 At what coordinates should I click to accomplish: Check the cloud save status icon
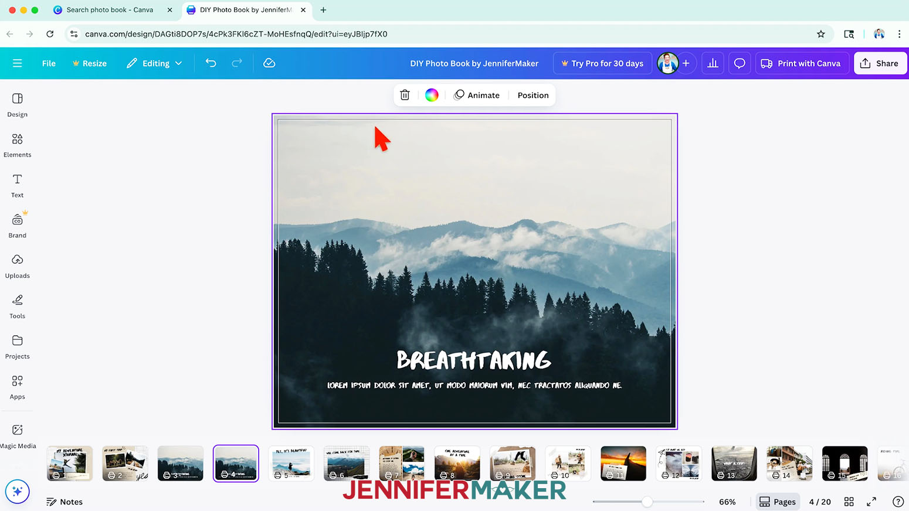click(269, 63)
